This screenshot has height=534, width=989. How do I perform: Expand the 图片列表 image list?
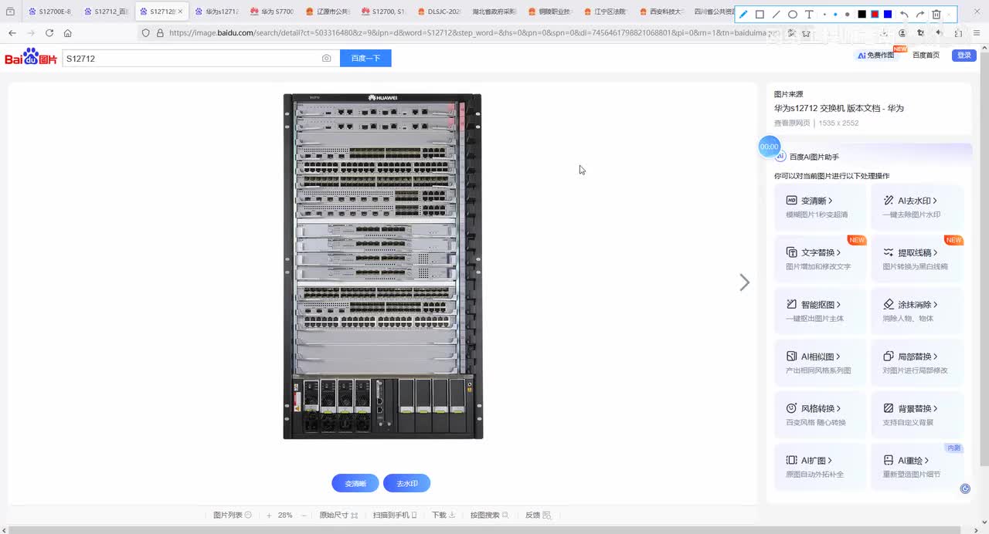click(x=233, y=515)
